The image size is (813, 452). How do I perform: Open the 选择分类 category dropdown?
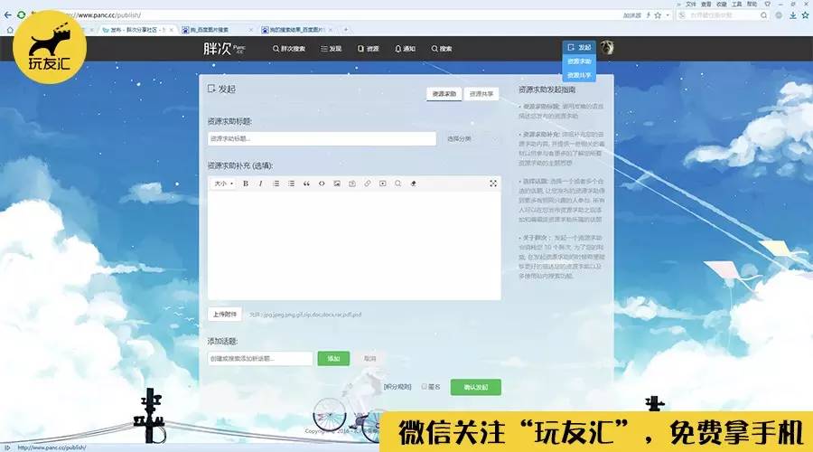(x=472, y=139)
